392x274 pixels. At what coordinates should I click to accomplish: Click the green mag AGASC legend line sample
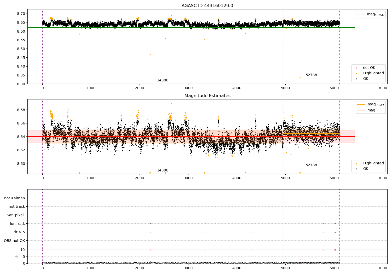pos(360,14)
